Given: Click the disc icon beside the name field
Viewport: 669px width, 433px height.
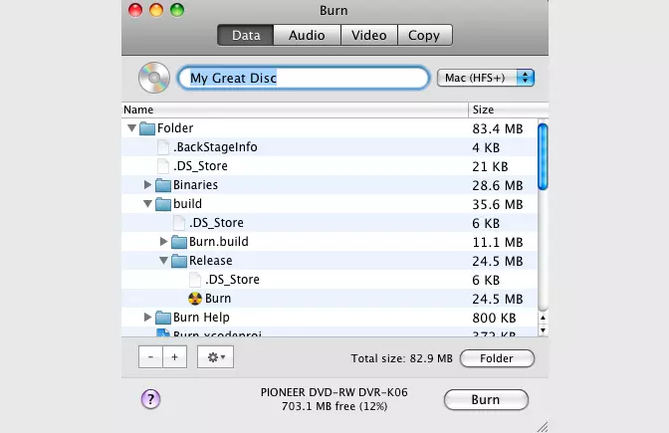Looking at the screenshot, I should 154,78.
